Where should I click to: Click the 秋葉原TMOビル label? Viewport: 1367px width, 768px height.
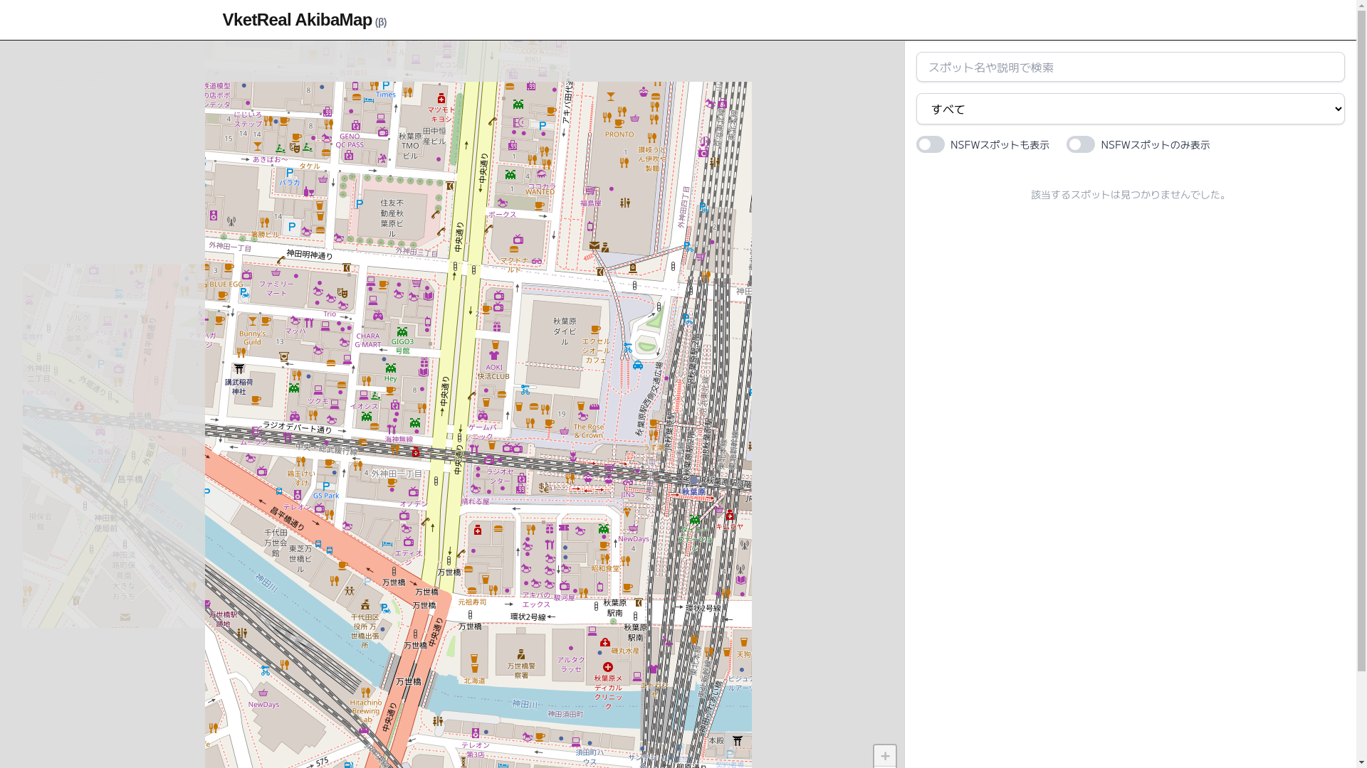tap(410, 146)
